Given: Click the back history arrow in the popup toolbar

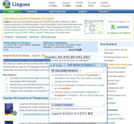Looking at the screenshot, I should click(x=64, y=65).
